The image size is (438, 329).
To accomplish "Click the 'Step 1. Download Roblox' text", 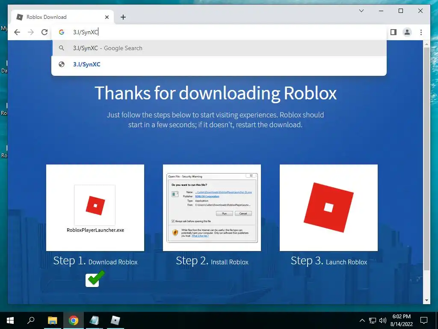I will [95, 261].
